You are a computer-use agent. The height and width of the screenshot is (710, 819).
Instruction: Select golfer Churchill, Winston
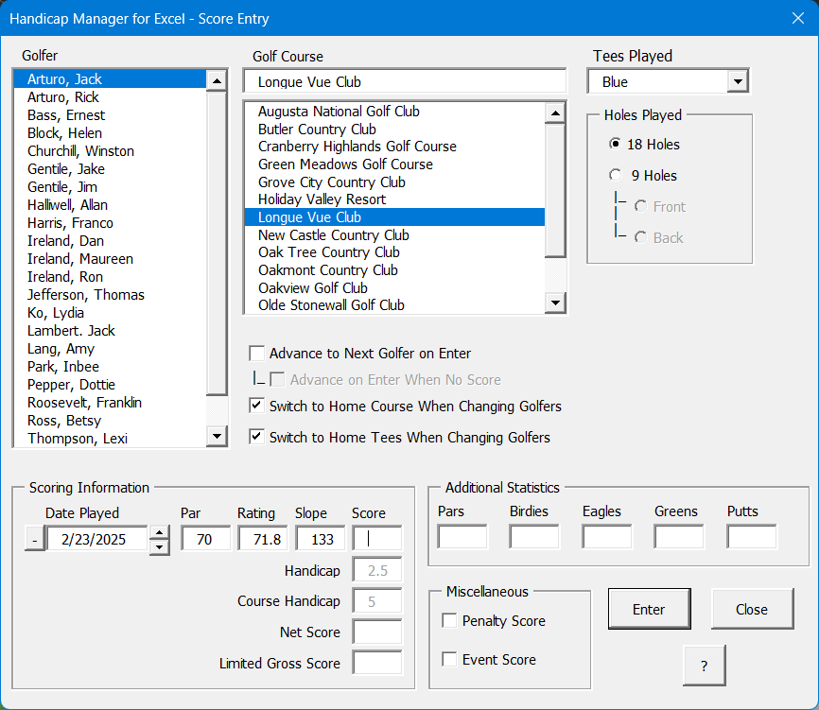(81, 151)
